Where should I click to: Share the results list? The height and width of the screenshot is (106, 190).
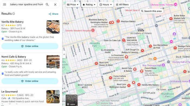click(x=53, y=14)
